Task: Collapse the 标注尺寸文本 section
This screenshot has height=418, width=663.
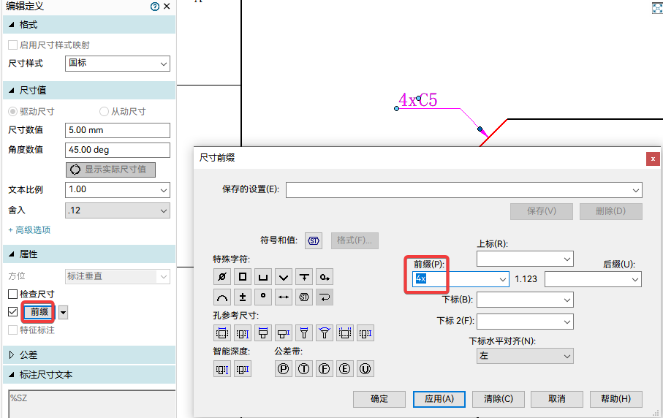Action: click(12, 374)
